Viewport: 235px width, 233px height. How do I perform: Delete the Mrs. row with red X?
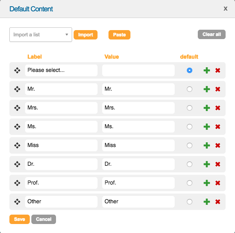coord(218,108)
